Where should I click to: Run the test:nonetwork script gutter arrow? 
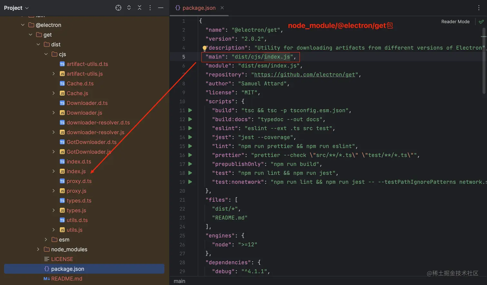(190, 182)
